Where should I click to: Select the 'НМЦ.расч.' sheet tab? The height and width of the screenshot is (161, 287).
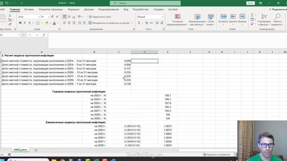pyautogui.click(x=21, y=150)
